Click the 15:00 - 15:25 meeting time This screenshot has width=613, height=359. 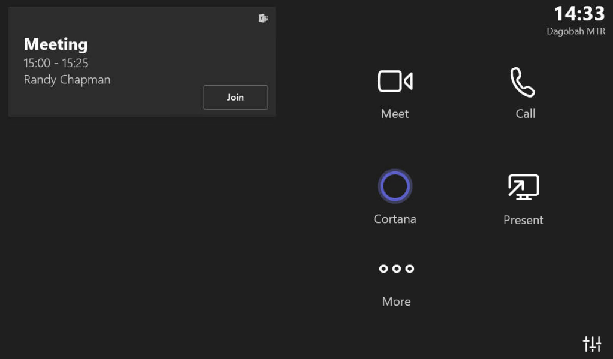point(56,63)
